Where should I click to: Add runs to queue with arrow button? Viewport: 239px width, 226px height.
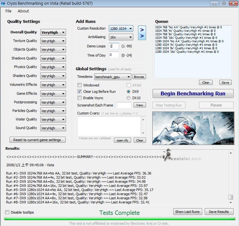pyautogui.click(x=142, y=33)
